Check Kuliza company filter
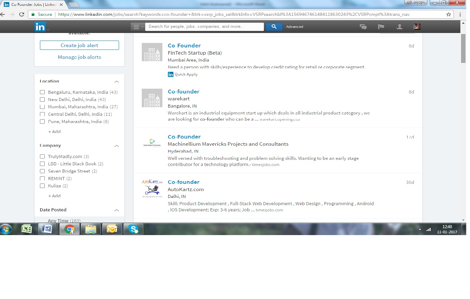The width and height of the screenshot is (470, 299). 42,186
